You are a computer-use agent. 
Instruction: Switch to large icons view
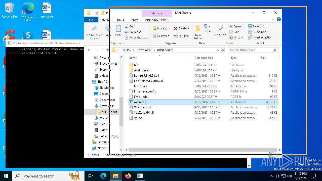click(x=277, y=155)
